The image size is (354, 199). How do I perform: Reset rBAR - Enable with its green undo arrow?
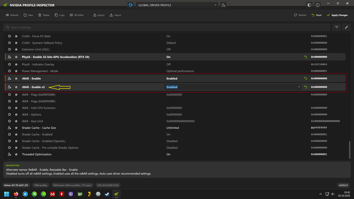click(306, 78)
